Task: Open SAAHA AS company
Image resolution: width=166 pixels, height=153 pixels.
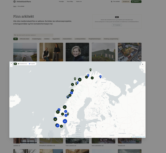Action: (x=121, y=145)
